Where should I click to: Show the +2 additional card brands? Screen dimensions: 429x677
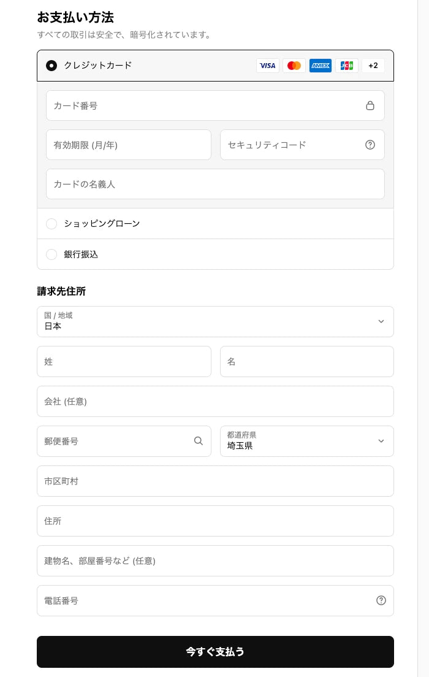[x=373, y=66]
